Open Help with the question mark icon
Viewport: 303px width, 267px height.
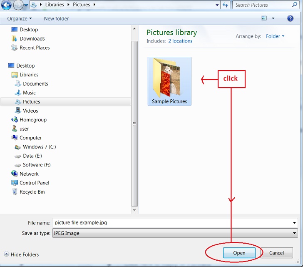[x=290, y=18]
